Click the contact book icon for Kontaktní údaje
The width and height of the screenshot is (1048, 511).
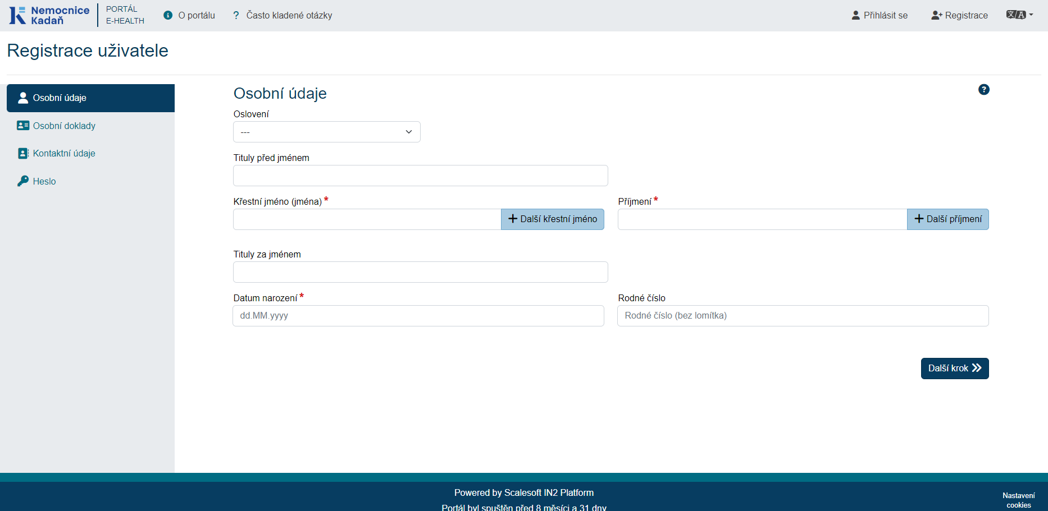pyautogui.click(x=23, y=153)
